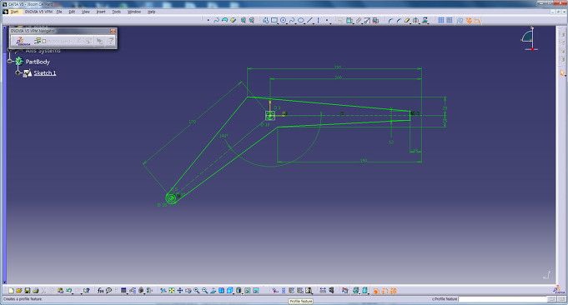Open the Tools menu
The image size is (568, 305).
[x=116, y=12]
